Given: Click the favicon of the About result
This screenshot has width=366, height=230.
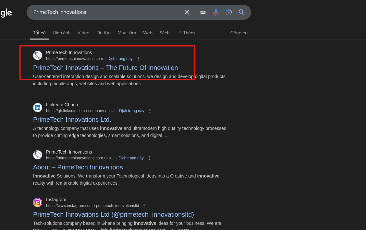Looking at the screenshot, I should click(38, 155).
